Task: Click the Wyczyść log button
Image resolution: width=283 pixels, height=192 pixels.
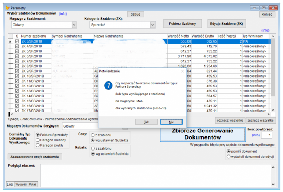Action: tap(21, 185)
